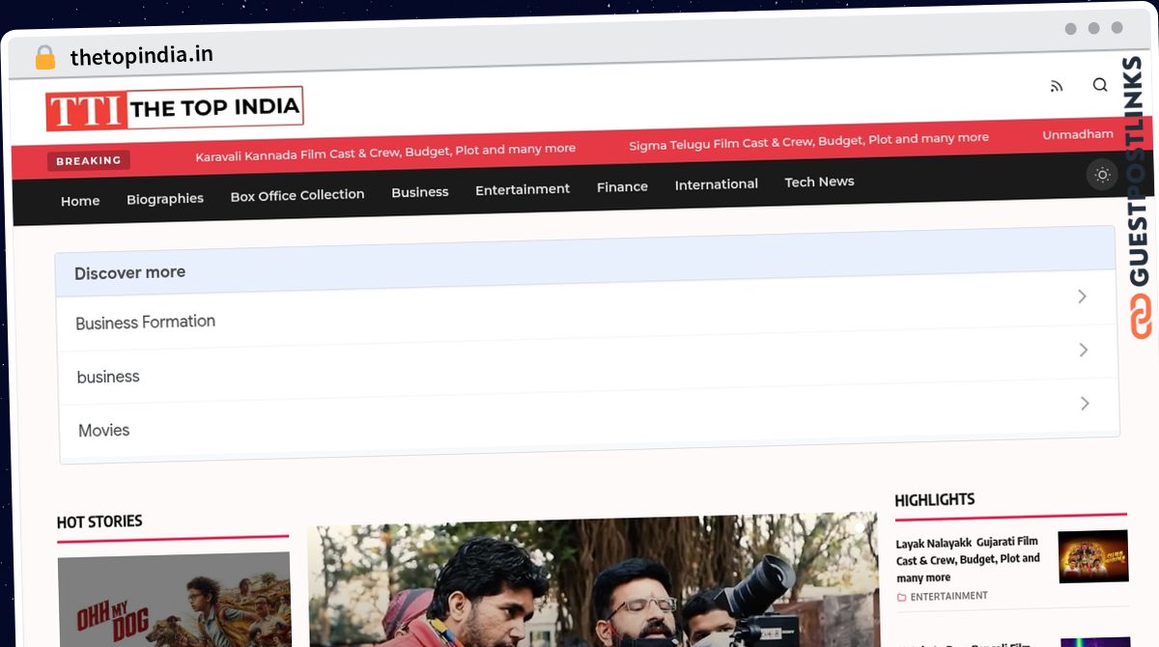Open the Finance menu item
1159x647 pixels.
(x=622, y=186)
